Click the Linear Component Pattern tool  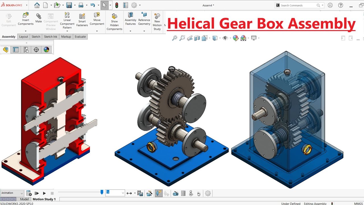point(67,20)
